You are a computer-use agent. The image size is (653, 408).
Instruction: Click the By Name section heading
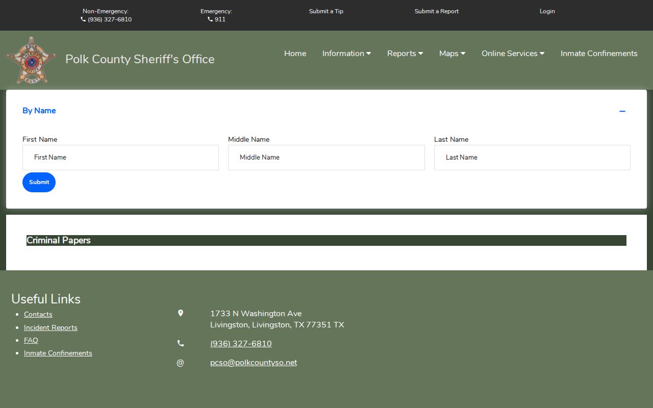tap(39, 111)
